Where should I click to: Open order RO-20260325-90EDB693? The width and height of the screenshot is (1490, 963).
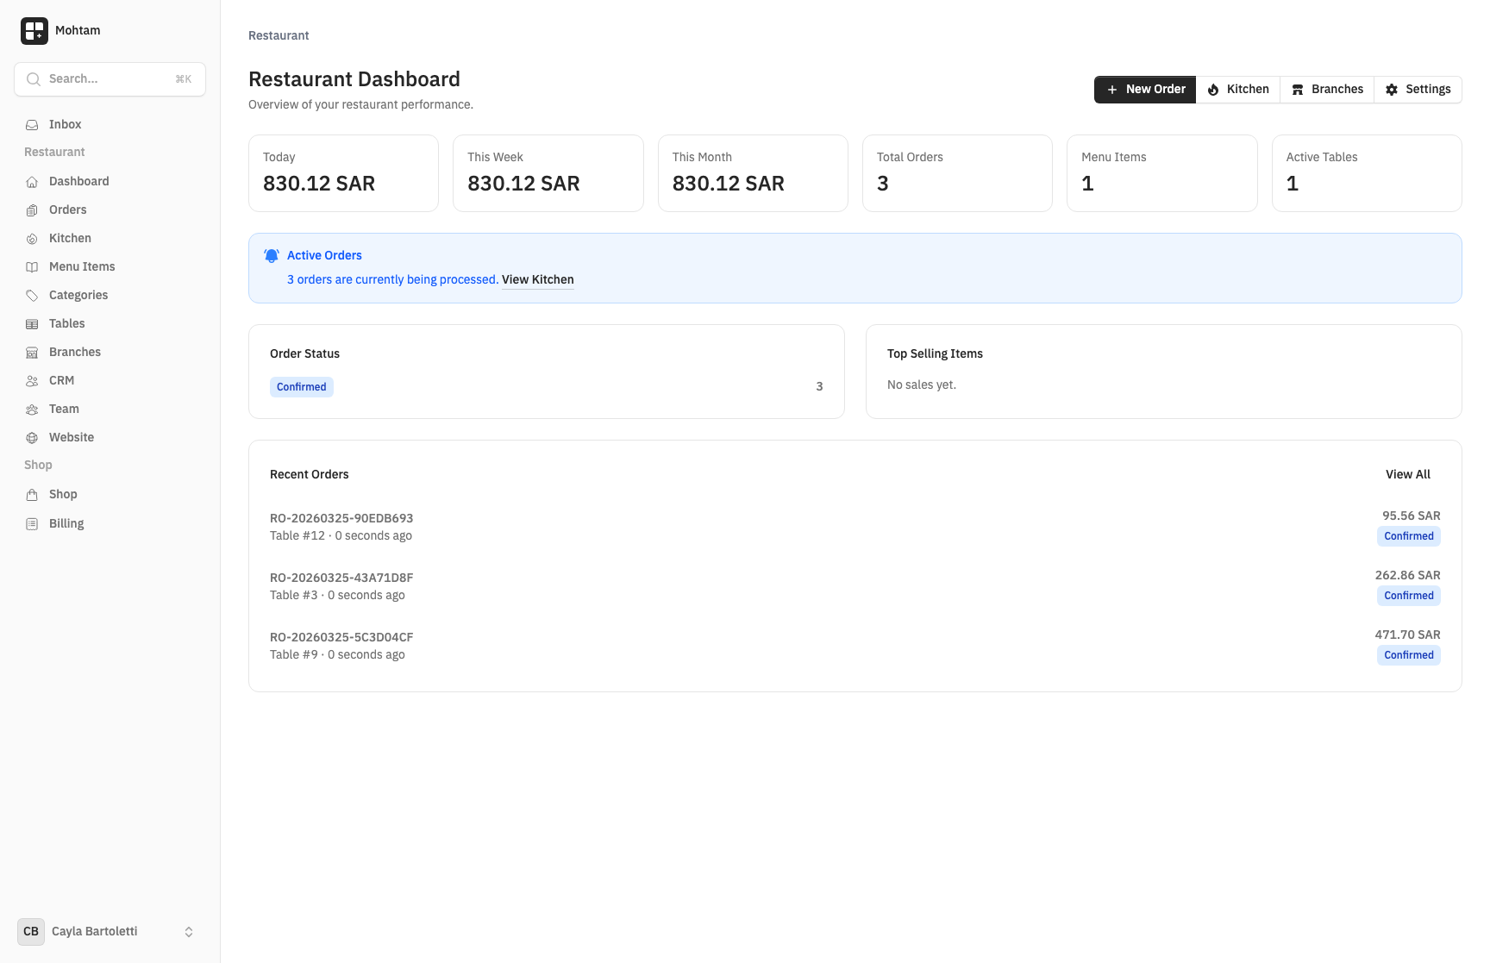pos(341,518)
